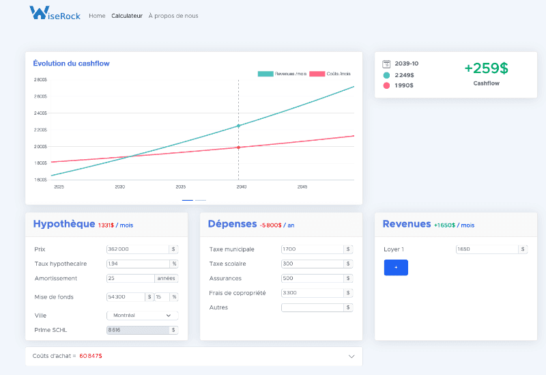Select the second chart slide indicator
This screenshot has height=375, width=546.
[201, 200]
